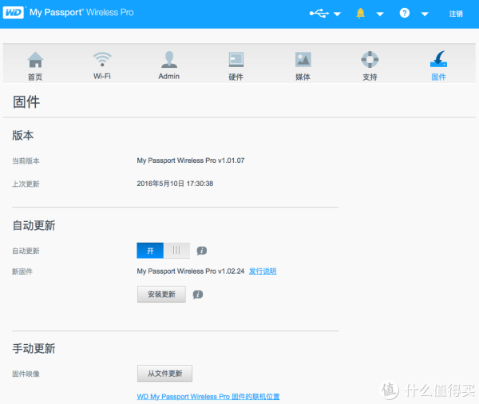Open the Wi-Fi tab
The image size is (479, 404).
[x=102, y=65]
